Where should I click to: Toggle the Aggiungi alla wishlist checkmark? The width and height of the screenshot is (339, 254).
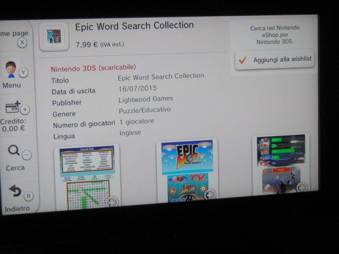[243, 60]
